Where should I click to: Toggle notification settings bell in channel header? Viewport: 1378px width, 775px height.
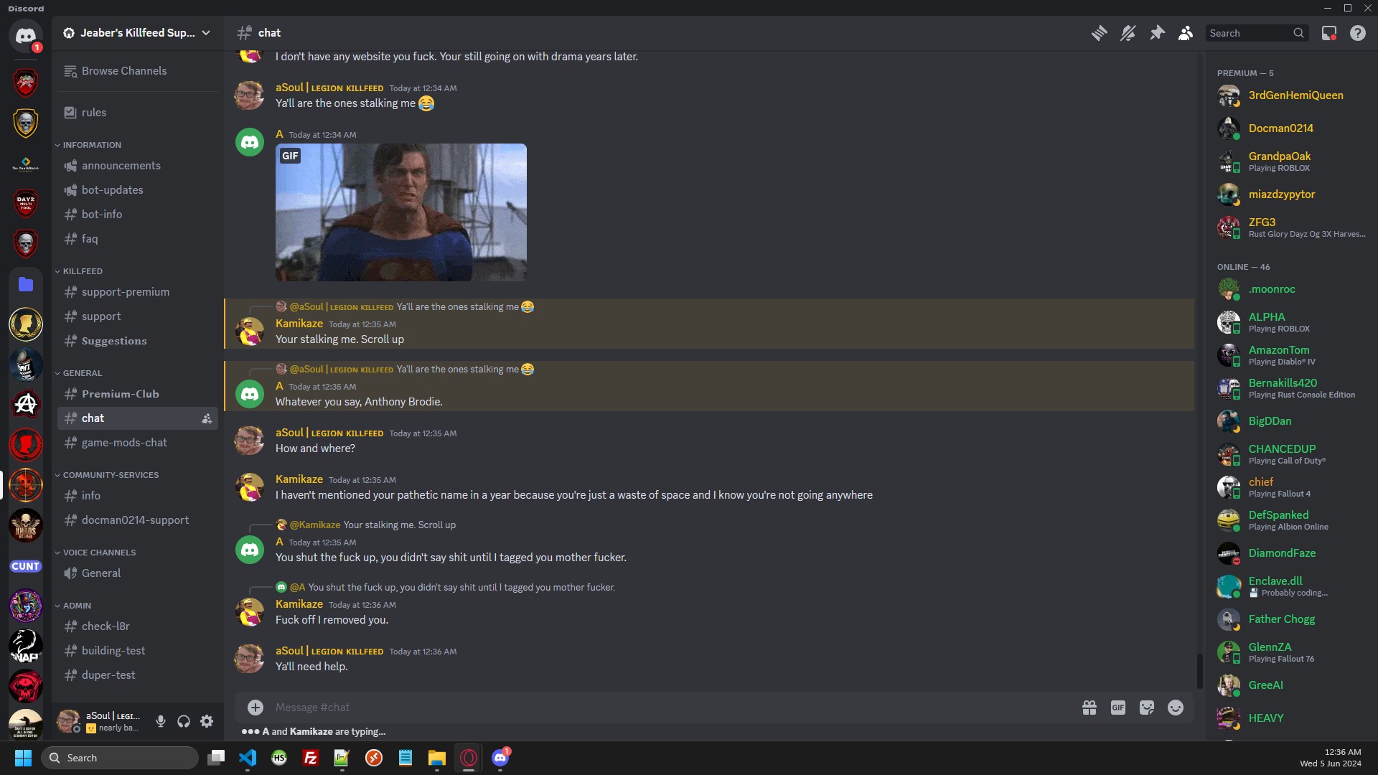[x=1128, y=33]
